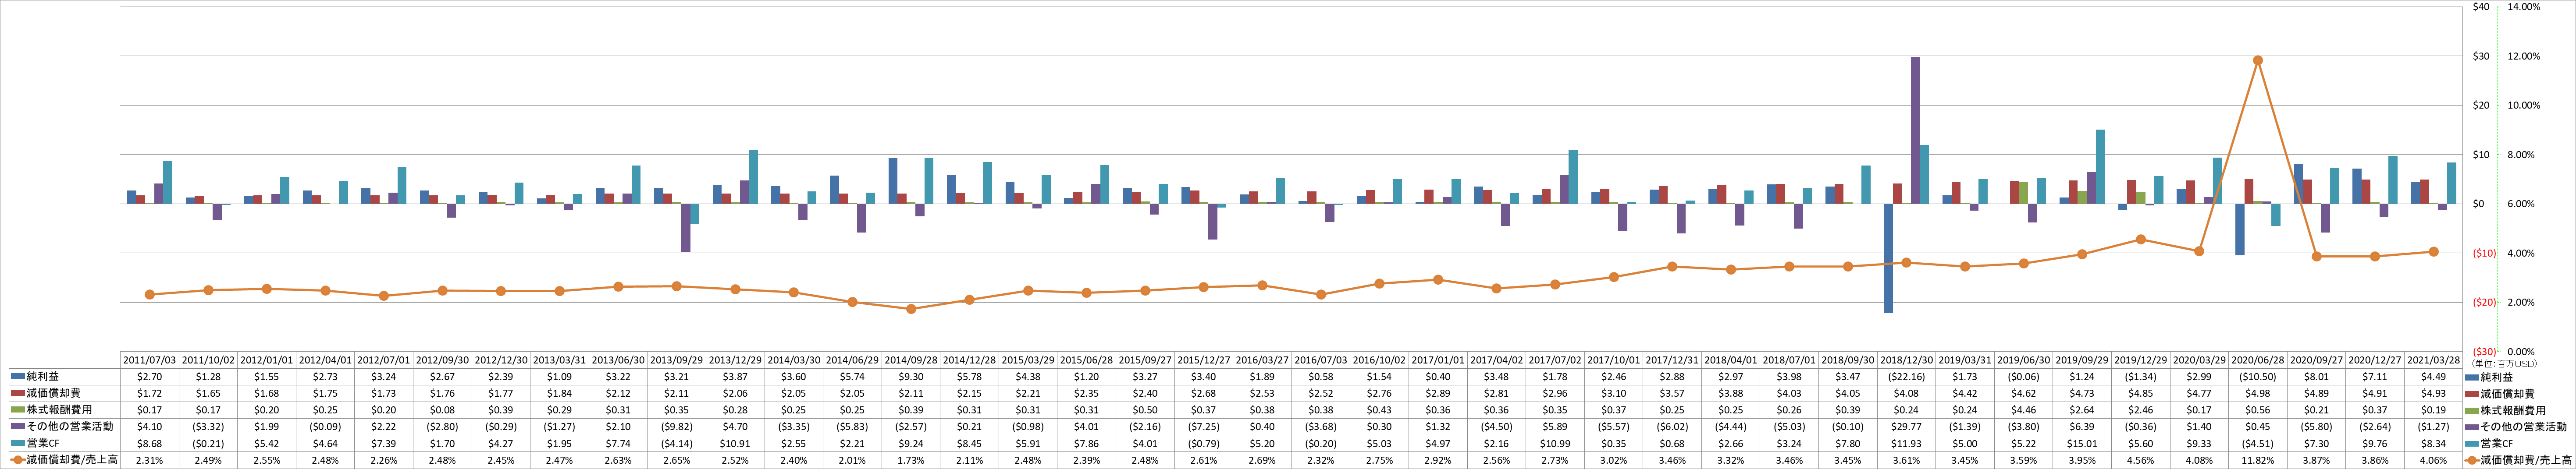Viewport: 2576px width, 469px height.
Task: Click the $2.70 net income cell for 2011/07/03
Action: [149, 376]
